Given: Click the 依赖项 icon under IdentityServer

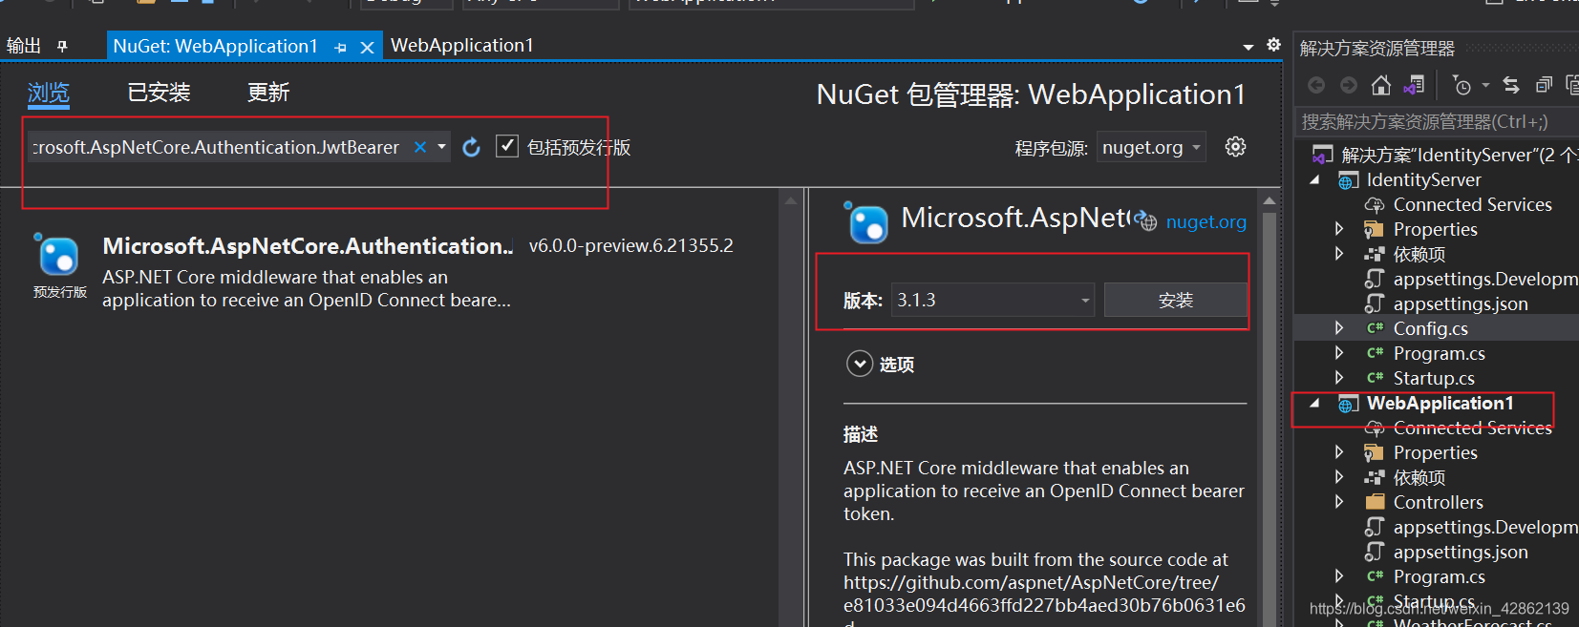Looking at the screenshot, I should [1375, 254].
